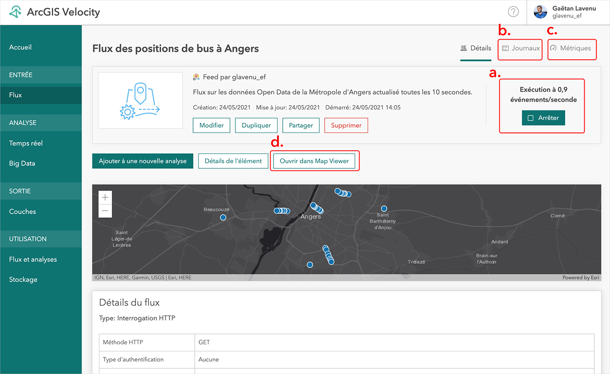
Task: Click Ouvrir dans Map Viewer
Action: click(x=314, y=161)
